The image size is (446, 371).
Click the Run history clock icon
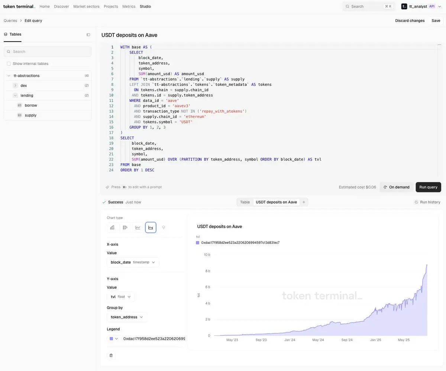click(x=417, y=202)
